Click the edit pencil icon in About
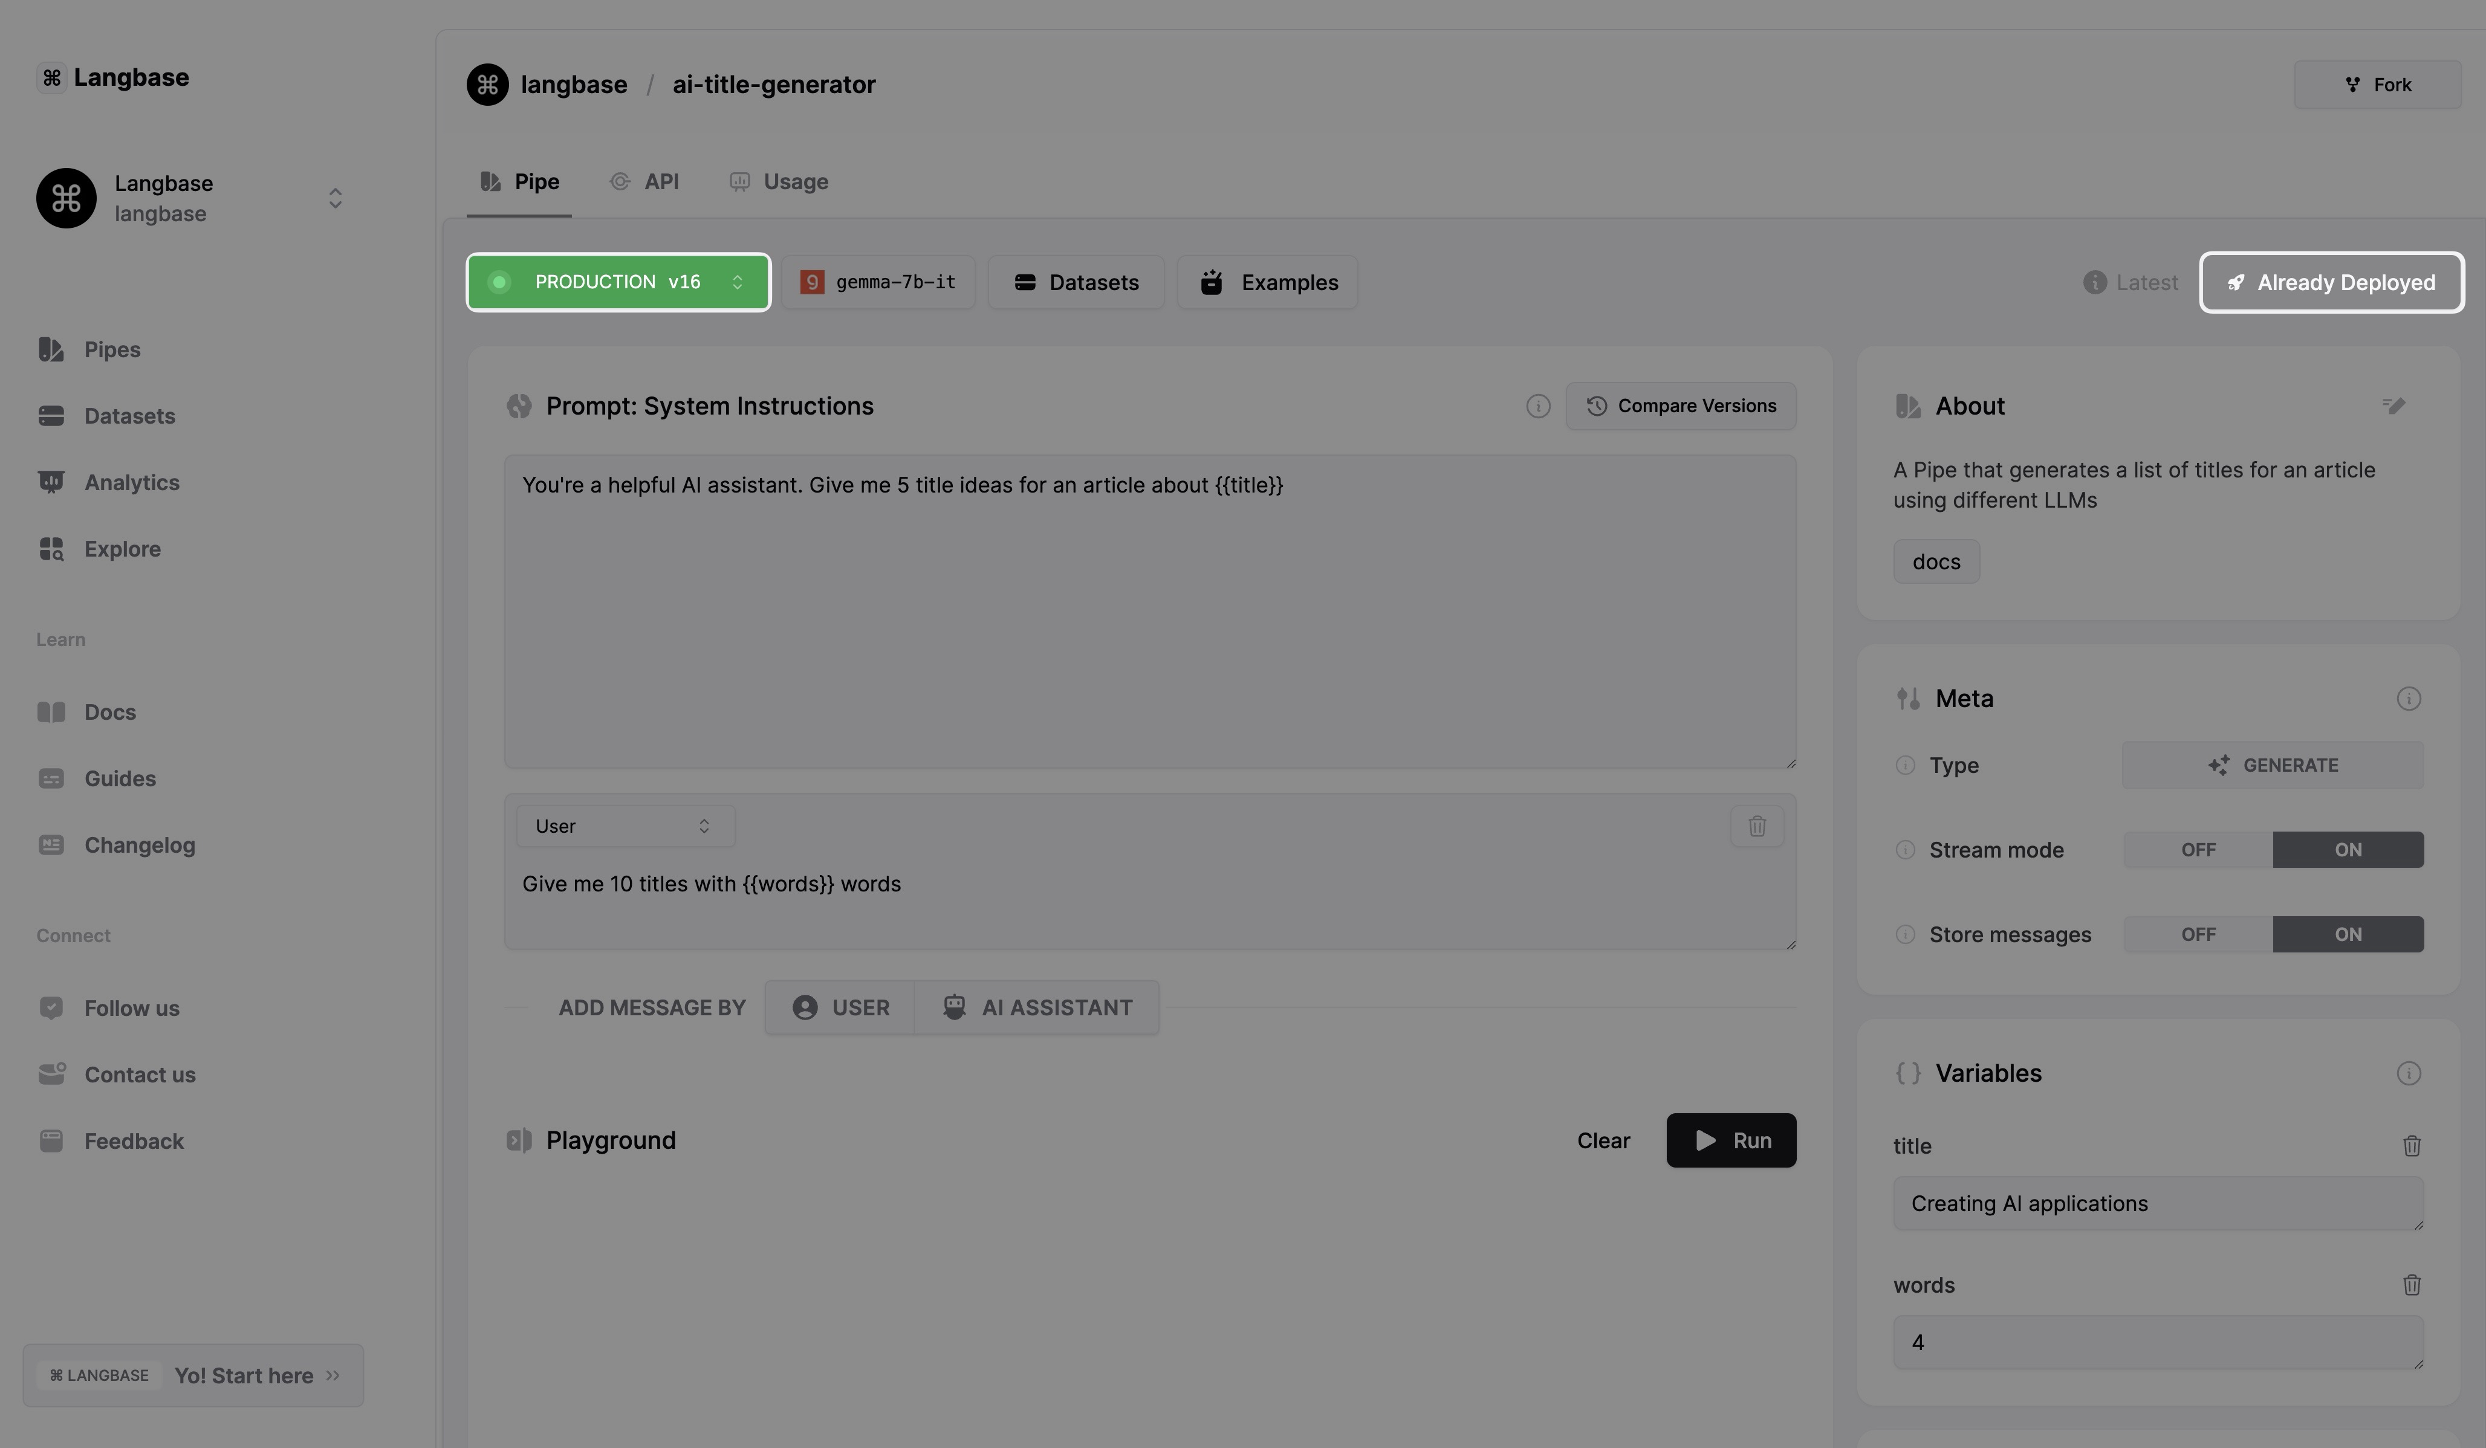 coord(2394,406)
